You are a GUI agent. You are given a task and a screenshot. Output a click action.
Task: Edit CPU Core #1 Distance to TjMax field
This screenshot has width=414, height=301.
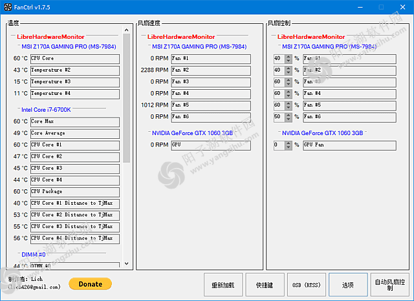(75, 203)
